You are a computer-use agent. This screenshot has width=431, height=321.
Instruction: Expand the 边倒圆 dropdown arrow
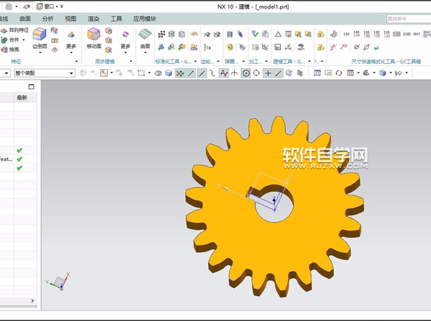click(40, 52)
